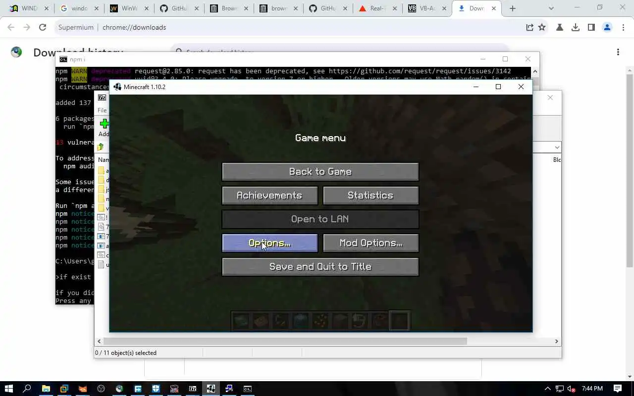Switch to the VB-Au browser tab

coord(426,8)
